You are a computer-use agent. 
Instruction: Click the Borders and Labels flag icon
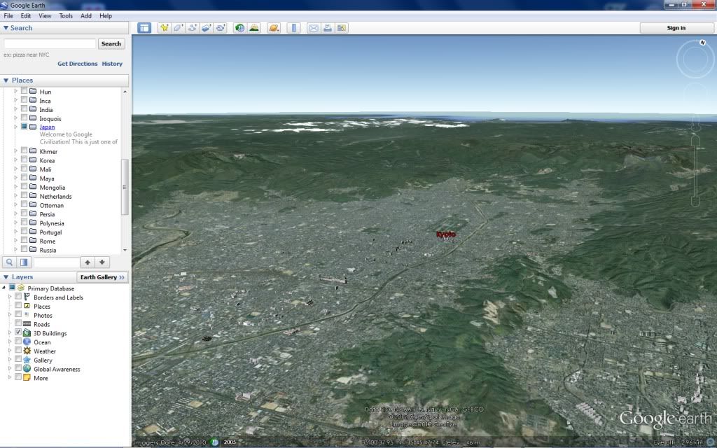27,297
